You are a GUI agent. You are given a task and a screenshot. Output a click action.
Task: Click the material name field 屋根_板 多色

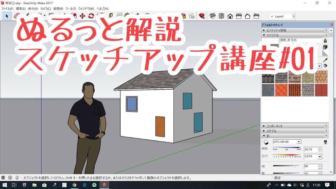pyautogui.click(x=301, y=40)
